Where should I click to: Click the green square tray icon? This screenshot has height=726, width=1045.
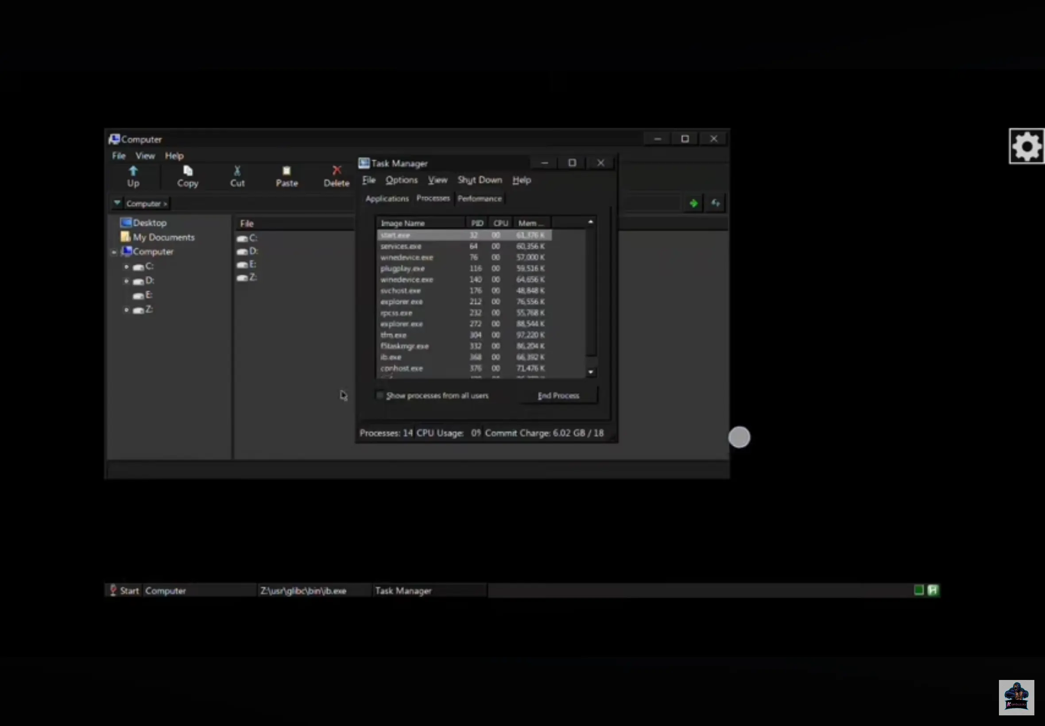(918, 591)
